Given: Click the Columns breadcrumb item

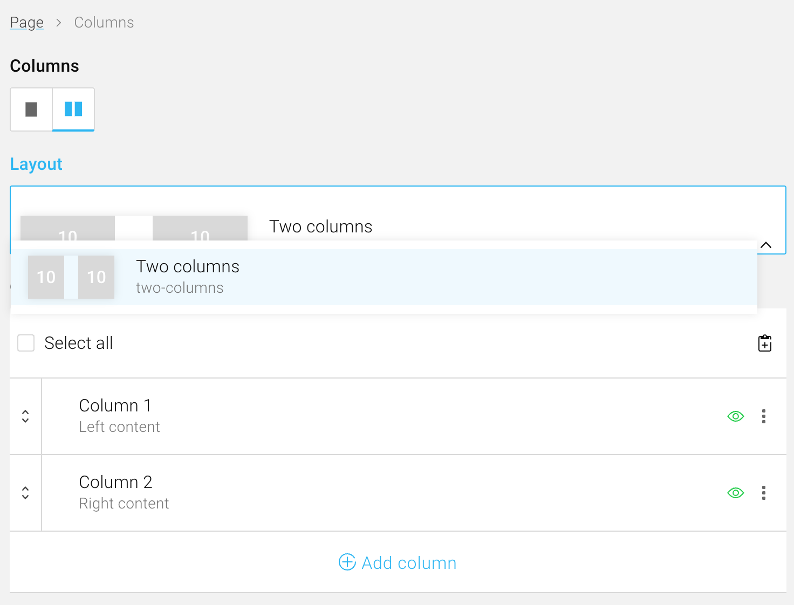Looking at the screenshot, I should (x=104, y=23).
